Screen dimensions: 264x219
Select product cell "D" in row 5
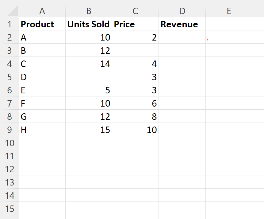[42, 77]
